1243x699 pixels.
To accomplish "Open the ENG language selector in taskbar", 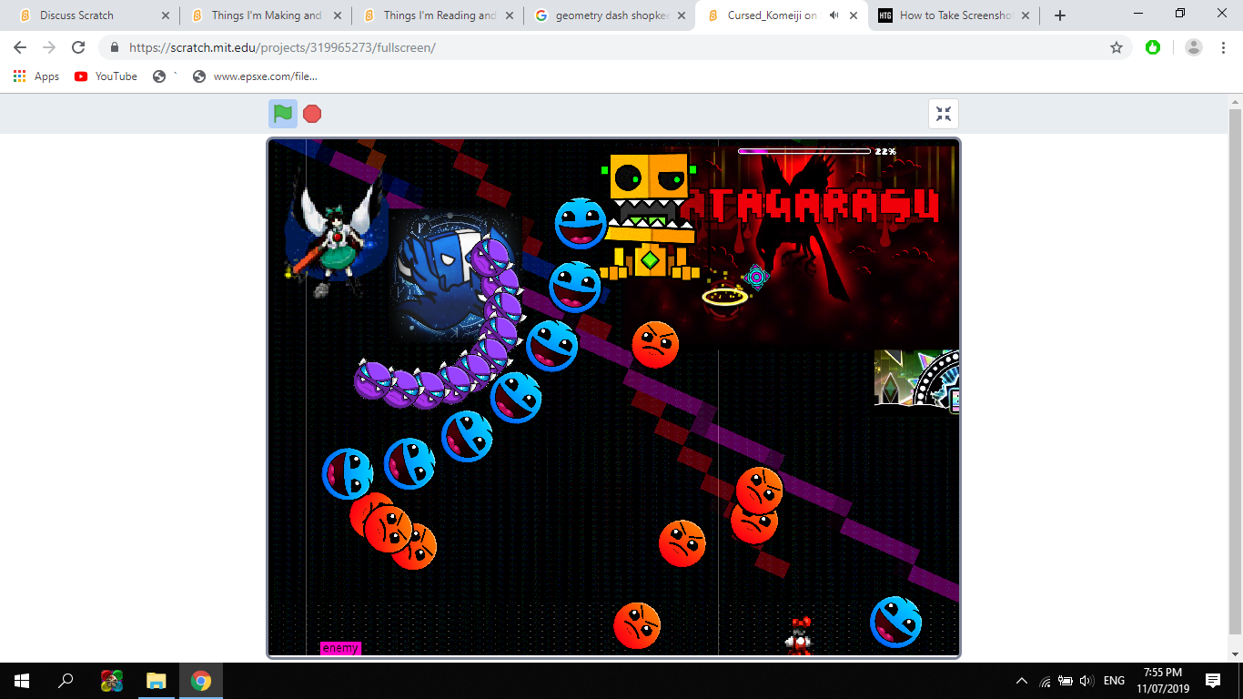I will click(x=1114, y=681).
